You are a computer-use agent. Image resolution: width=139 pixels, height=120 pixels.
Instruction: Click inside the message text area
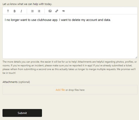[70, 36]
